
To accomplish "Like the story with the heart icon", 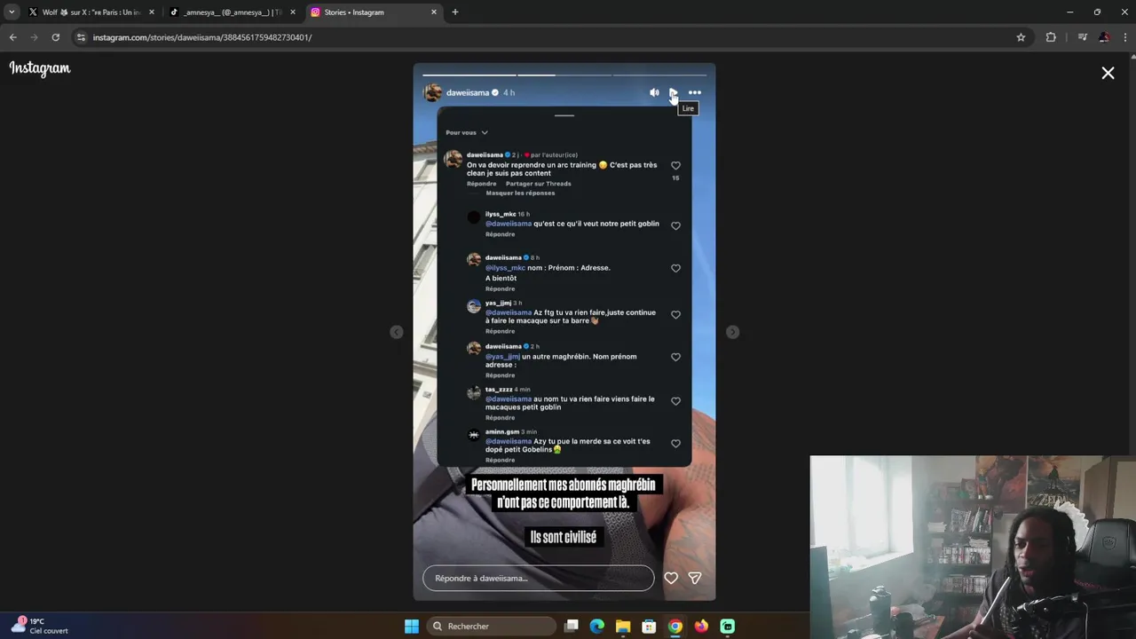I will [x=671, y=578].
